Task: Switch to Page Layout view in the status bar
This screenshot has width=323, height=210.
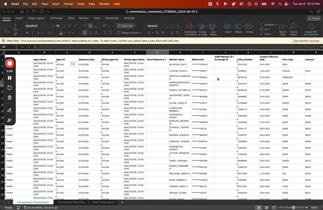Action: point(266,208)
